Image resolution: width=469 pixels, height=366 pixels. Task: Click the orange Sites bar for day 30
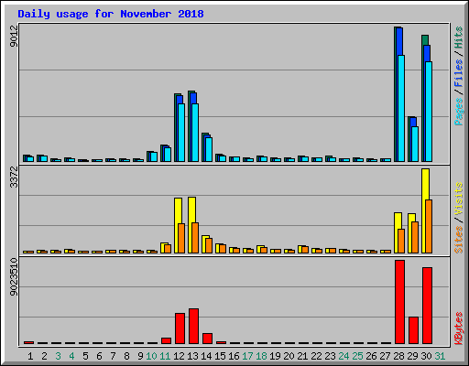(x=429, y=226)
